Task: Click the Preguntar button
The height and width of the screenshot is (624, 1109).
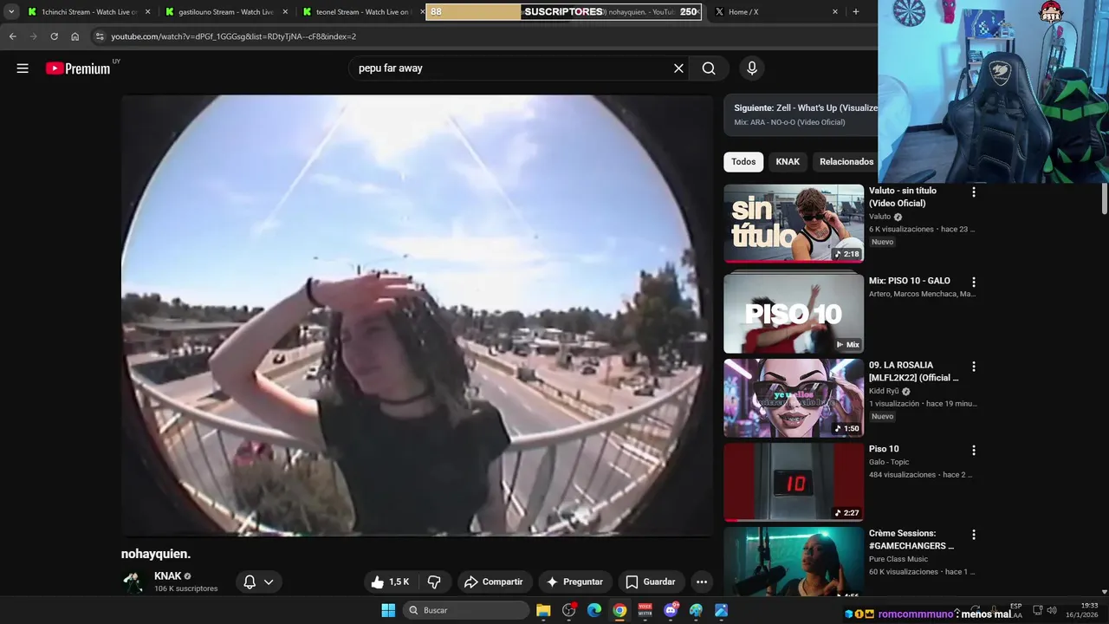Action: [575, 582]
